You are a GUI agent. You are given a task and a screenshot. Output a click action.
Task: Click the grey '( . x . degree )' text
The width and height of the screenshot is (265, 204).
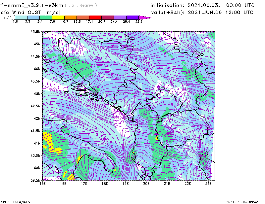(x=81, y=5)
